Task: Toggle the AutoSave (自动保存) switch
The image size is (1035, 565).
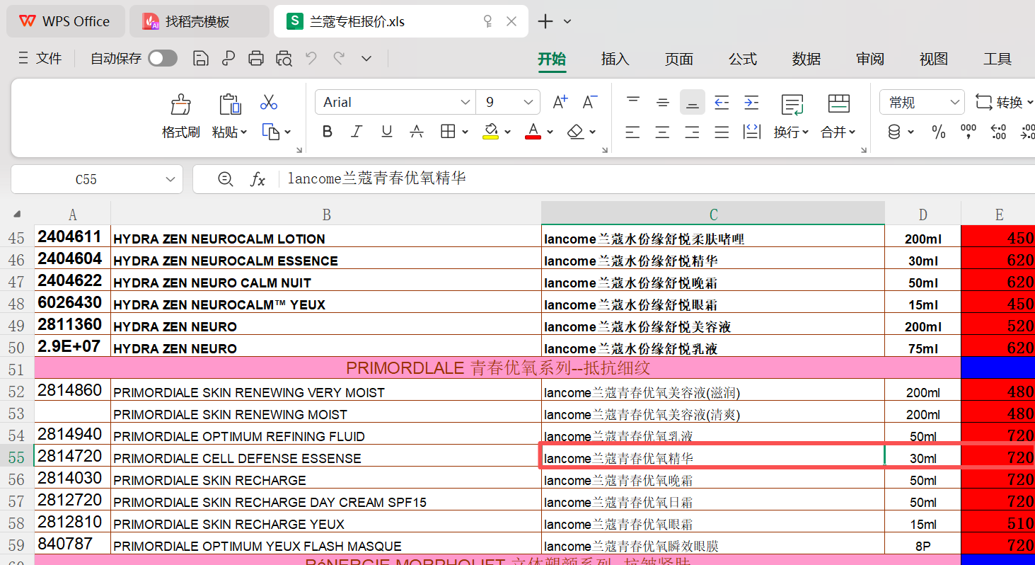Action: tap(163, 59)
